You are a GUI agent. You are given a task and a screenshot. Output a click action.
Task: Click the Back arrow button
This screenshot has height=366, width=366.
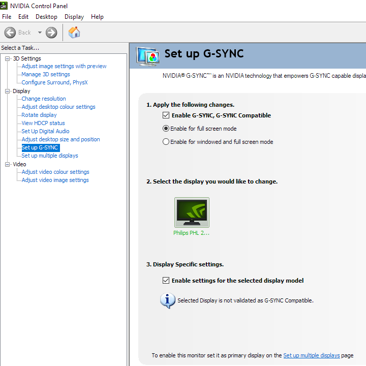[10, 33]
